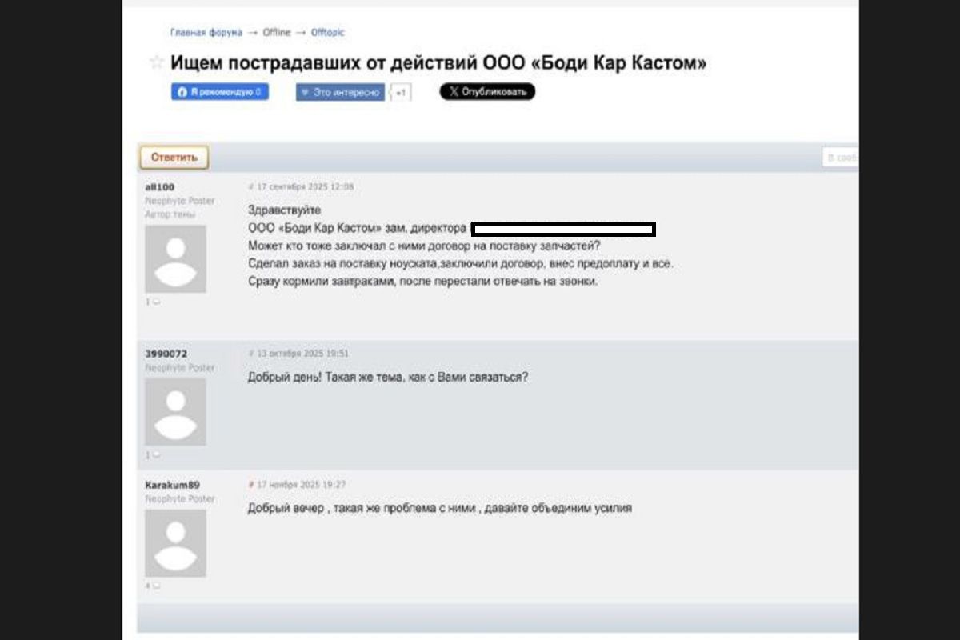This screenshot has height=640, width=960.
Task: Open the Offtopic section from breadcrumbs
Action: [x=326, y=32]
